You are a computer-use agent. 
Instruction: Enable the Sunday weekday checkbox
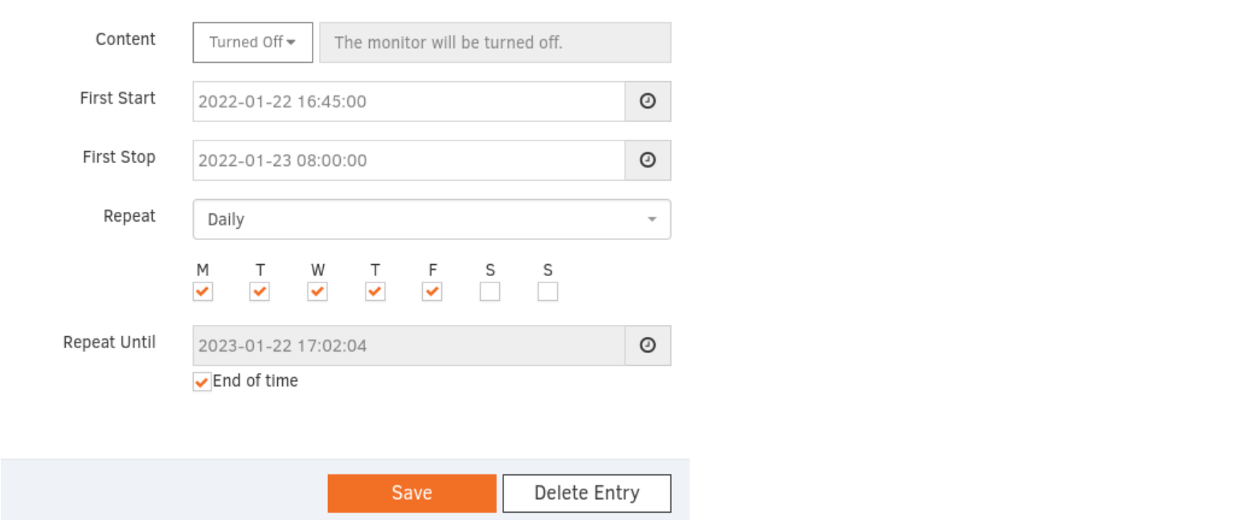[547, 291]
